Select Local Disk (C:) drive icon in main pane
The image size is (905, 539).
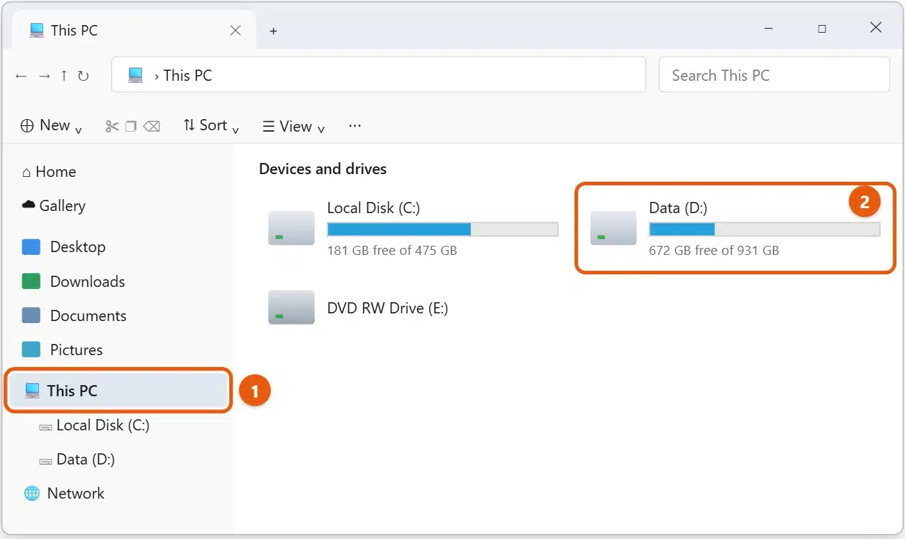(x=291, y=228)
